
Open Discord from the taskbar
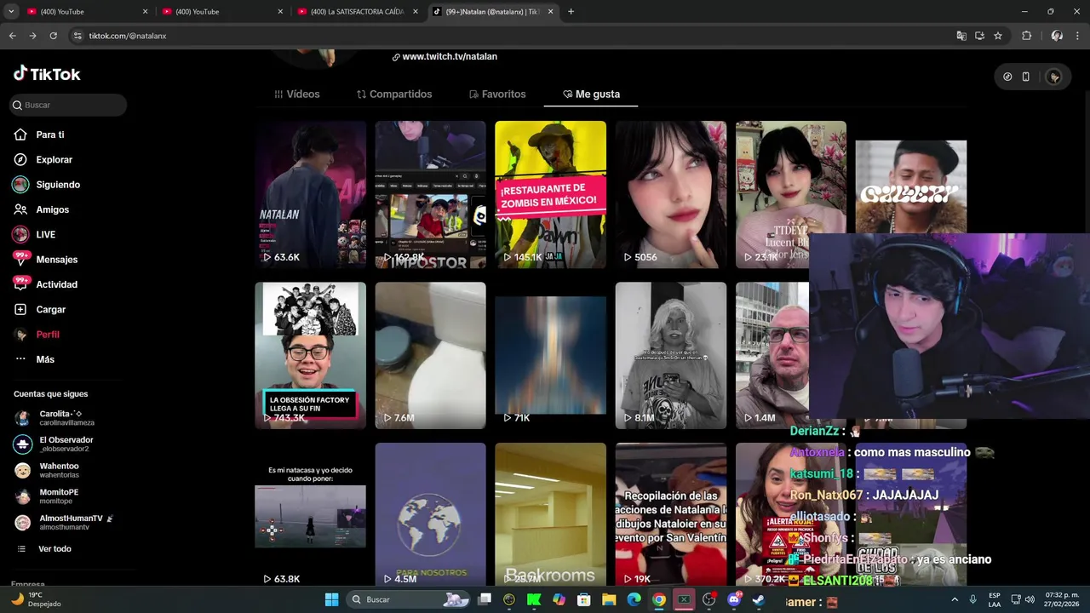pyautogui.click(x=734, y=599)
